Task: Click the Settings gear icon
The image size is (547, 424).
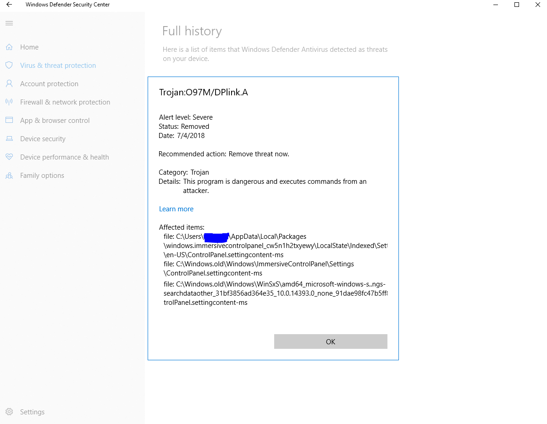Action: coord(10,412)
